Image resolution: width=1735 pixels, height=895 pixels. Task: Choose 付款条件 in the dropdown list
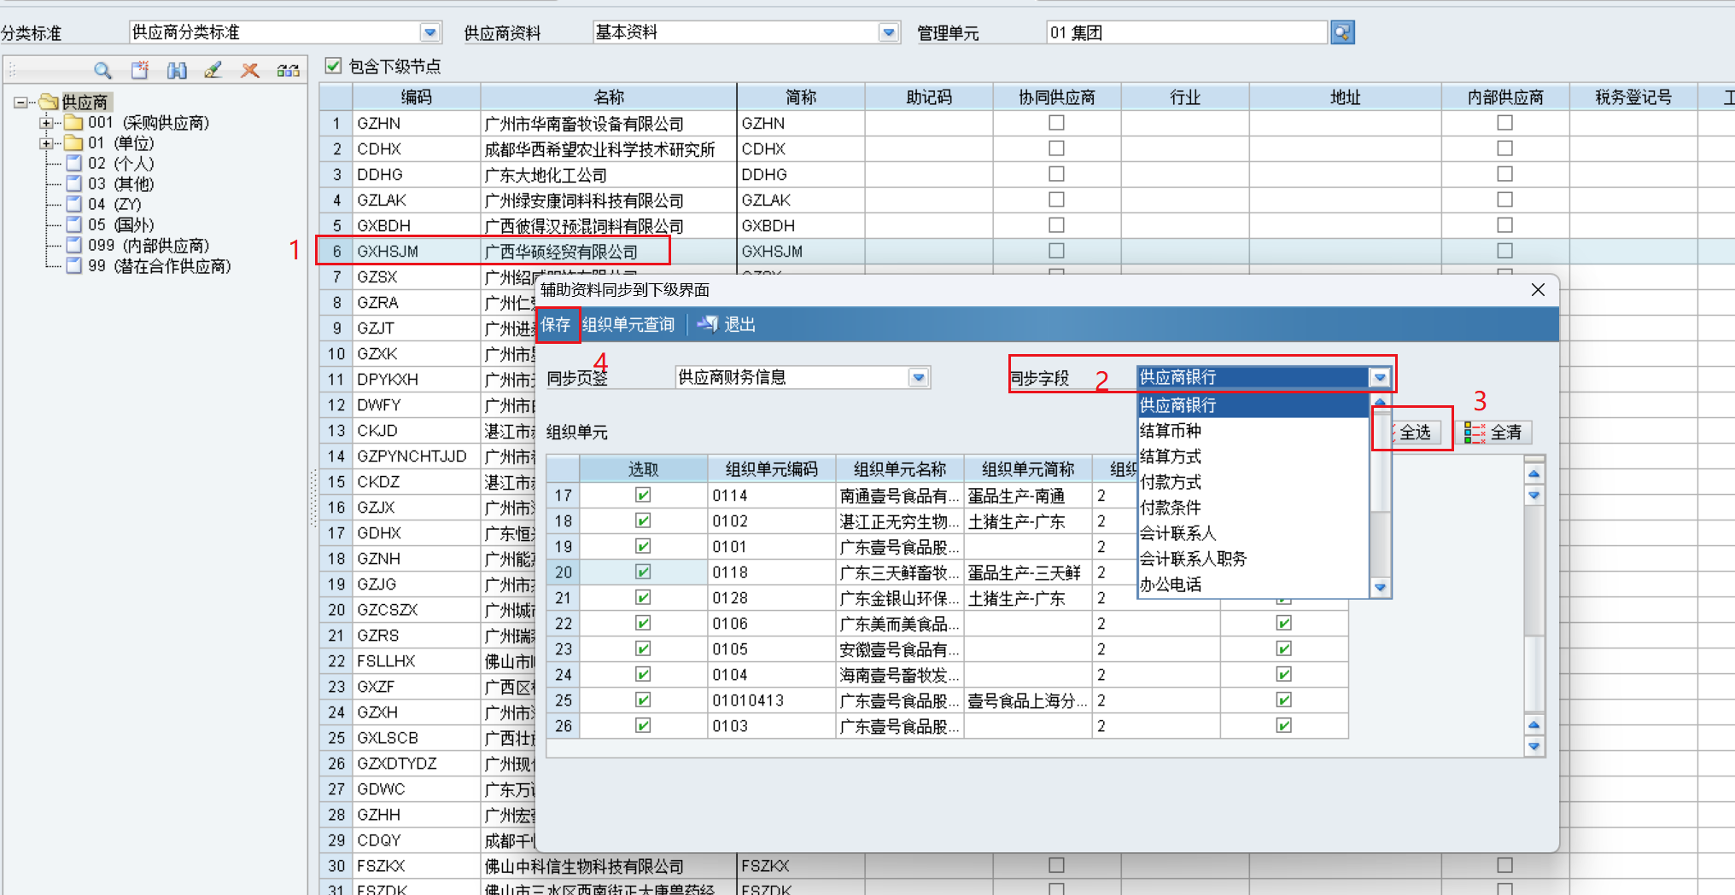click(1171, 508)
